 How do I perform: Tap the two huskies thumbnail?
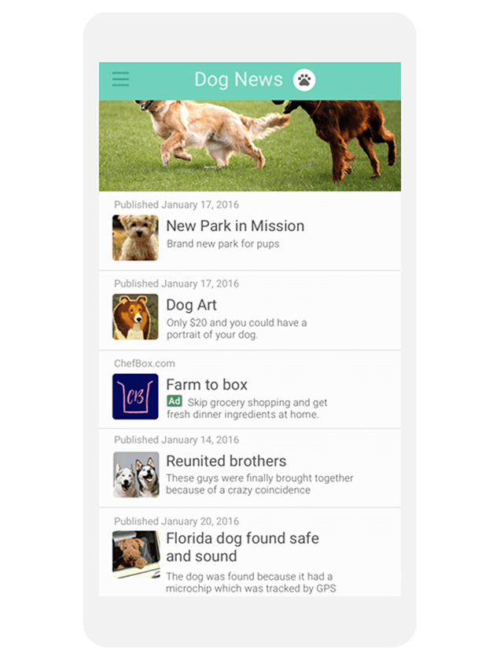point(136,475)
